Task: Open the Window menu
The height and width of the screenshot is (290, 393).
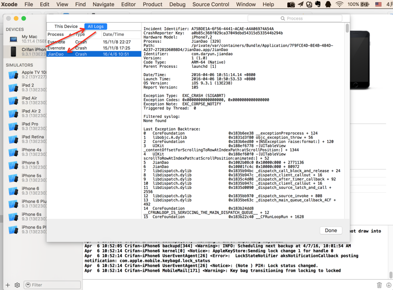Action: (x=246, y=4)
